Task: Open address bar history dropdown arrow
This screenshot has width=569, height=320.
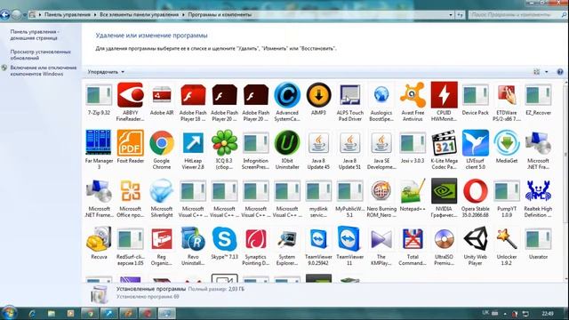Action: pyautogui.click(x=451, y=15)
